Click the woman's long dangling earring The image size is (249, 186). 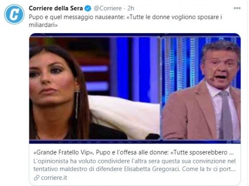click(x=77, y=104)
